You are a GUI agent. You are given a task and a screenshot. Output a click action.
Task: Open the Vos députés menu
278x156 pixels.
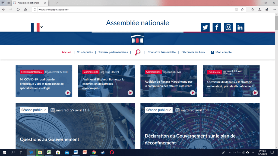point(85,52)
